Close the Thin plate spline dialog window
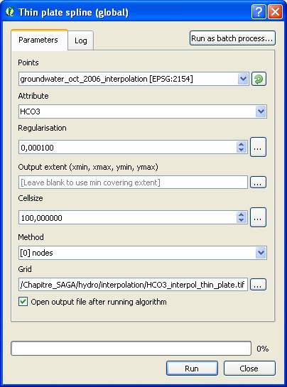Image resolution: width=287 pixels, height=387 pixels. (275, 11)
